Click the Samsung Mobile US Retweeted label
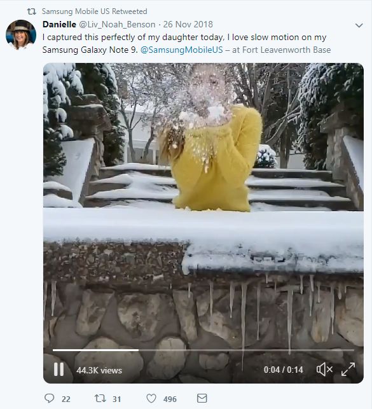This screenshot has height=409, width=372. tap(94, 11)
